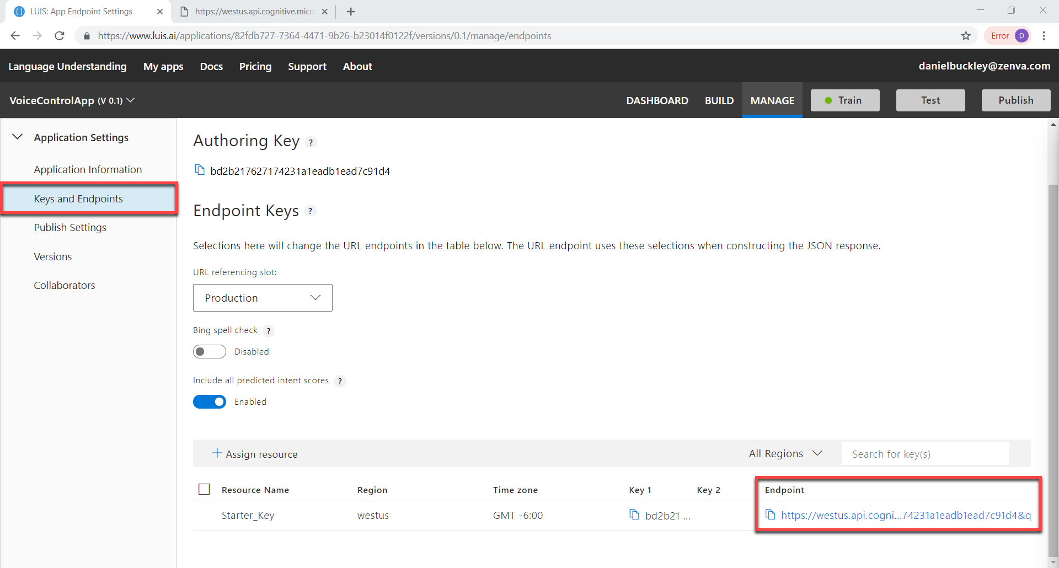Click the browser address bar URL
The image size is (1059, 568).
tap(324, 36)
